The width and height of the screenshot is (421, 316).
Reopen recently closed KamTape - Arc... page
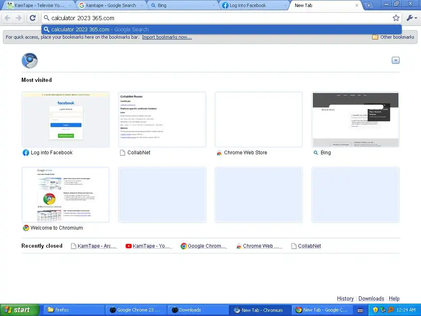[x=94, y=246]
